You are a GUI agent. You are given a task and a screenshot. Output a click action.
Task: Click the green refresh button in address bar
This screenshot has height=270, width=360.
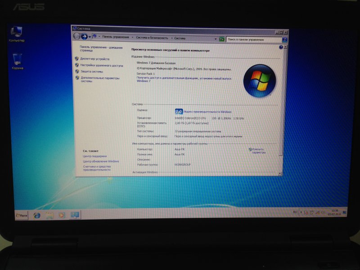(221, 39)
